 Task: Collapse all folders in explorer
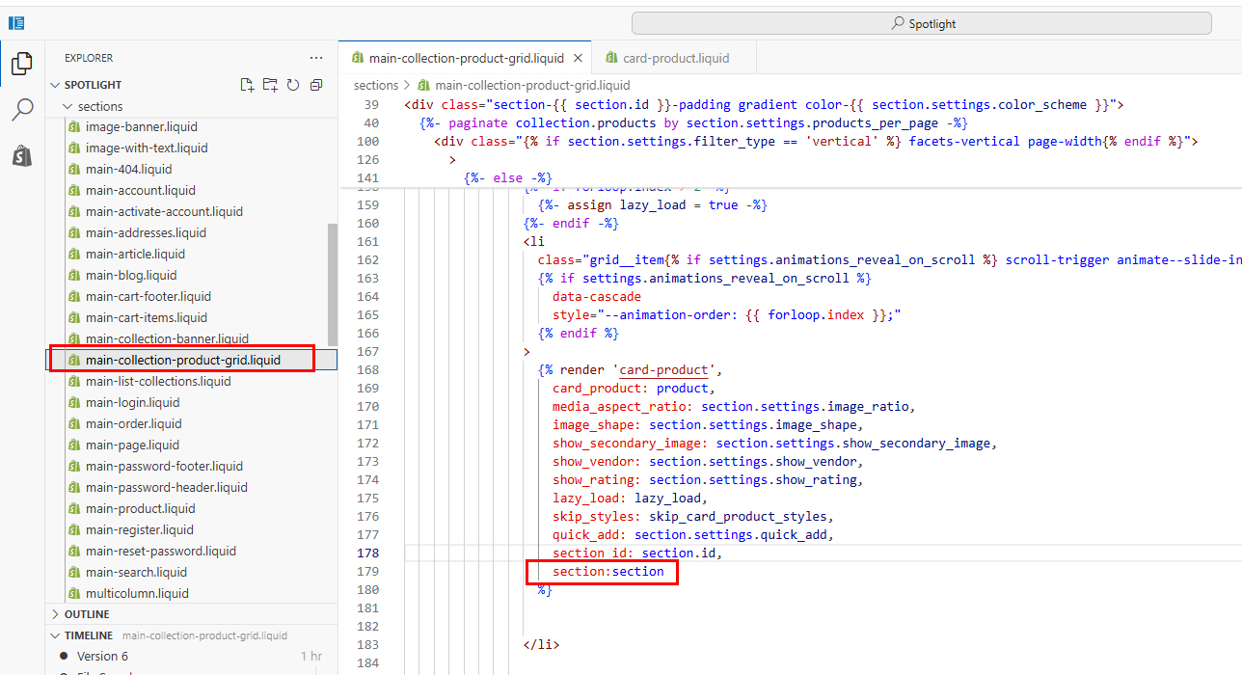[316, 85]
